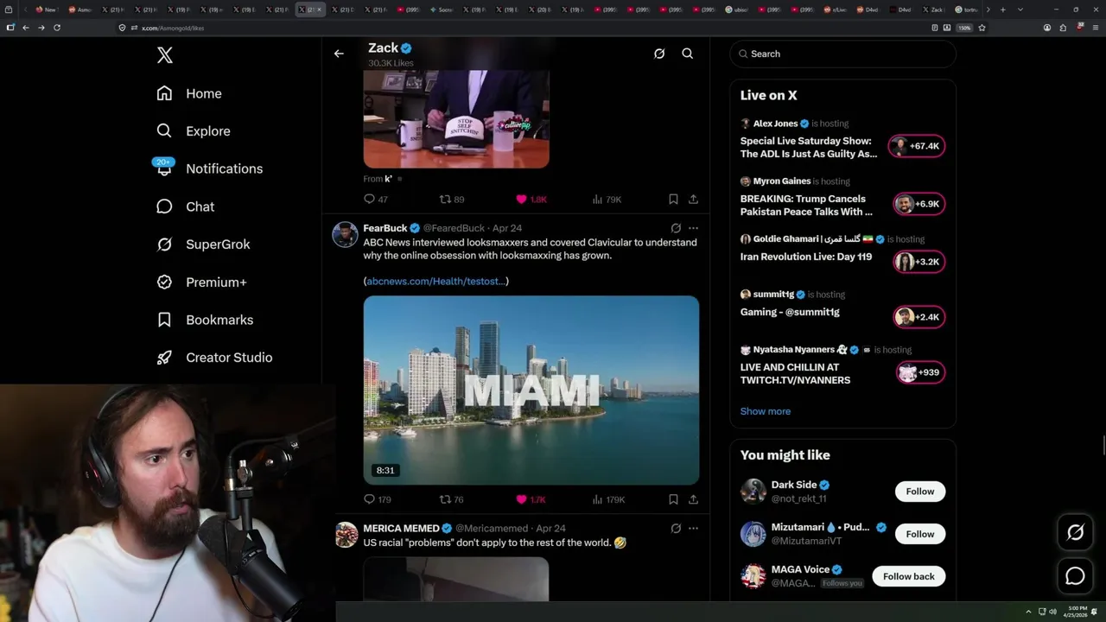The image size is (1106, 622).
Task: Open Home in the X sidebar
Action: coord(189,93)
